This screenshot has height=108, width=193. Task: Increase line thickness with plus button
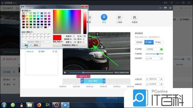click(x=161, y=59)
